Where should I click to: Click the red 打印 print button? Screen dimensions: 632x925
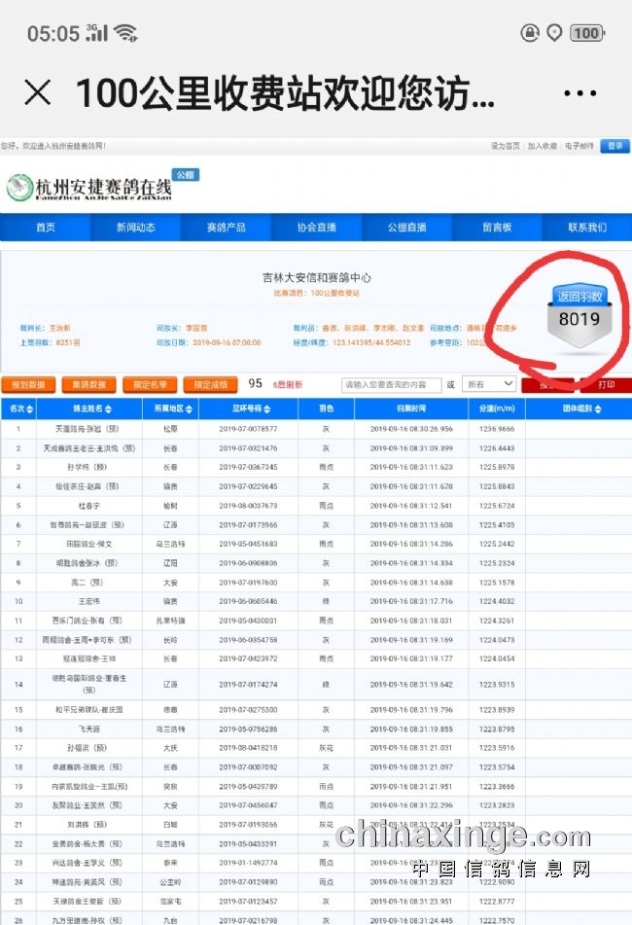(606, 384)
